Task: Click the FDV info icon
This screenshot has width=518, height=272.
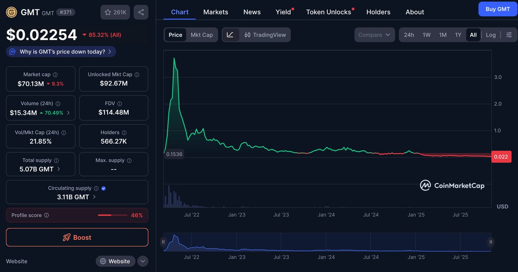Action: [120, 104]
